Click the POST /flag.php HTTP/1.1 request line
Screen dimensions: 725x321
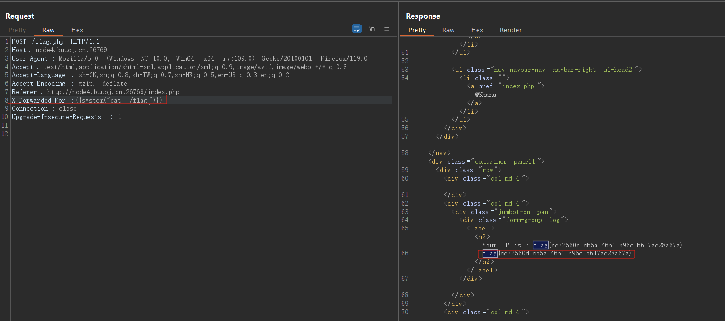[56, 41]
